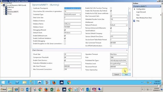Screen dimensions: 163x92
Task: Enable the Multitenant checkbox
Action: click(x=111, y=22)
